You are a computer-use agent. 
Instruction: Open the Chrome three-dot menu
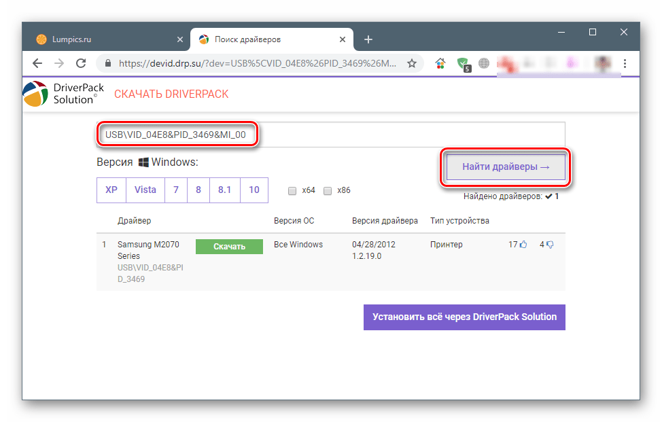[624, 63]
